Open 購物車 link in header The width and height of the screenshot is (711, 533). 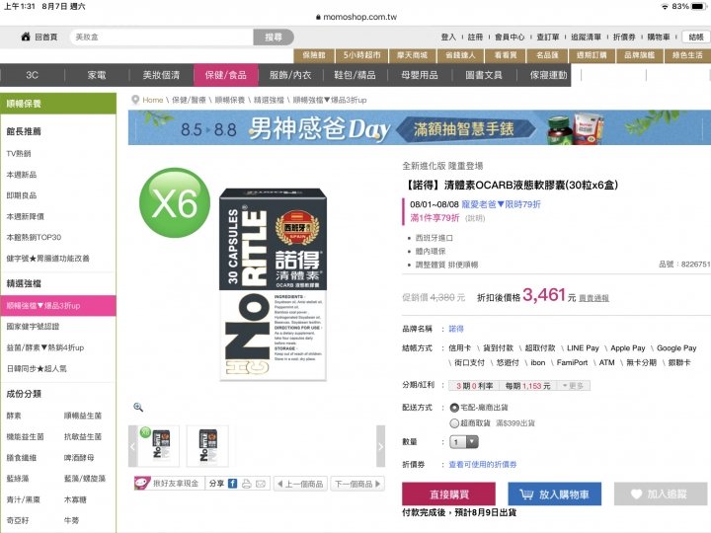coord(659,38)
